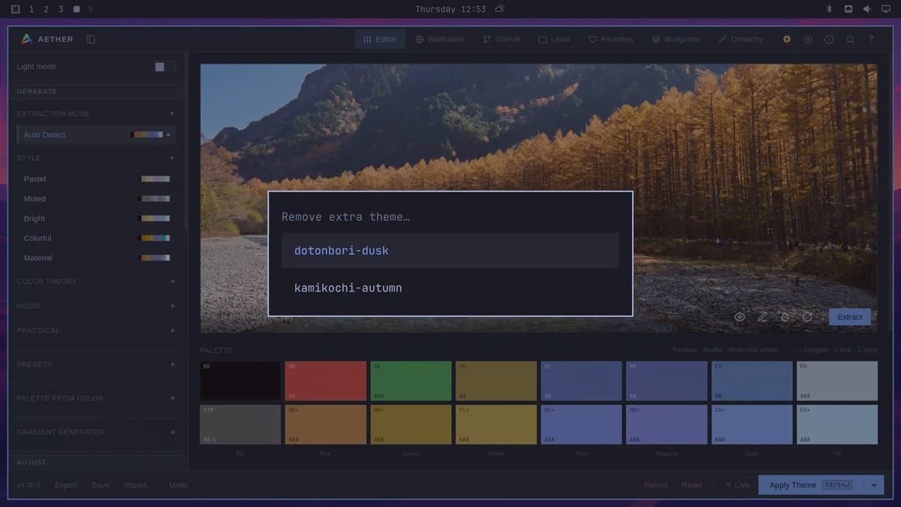Screen dimensions: 901x507
Task: Click the monitor icon in system bar
Action: [885, 9]
